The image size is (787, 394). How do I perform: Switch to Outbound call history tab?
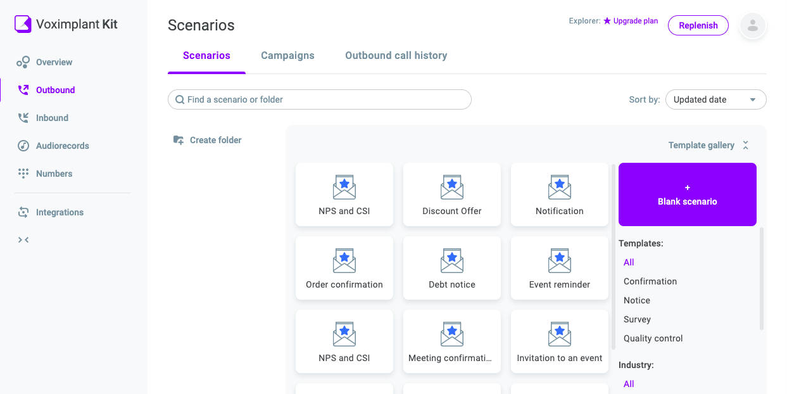point(396,56)
